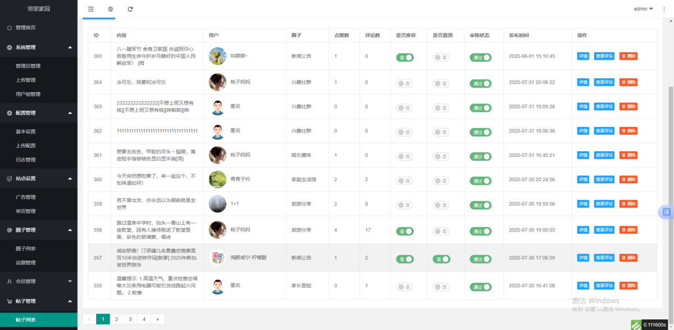
Task: Click the gear icon beside 系统管理
Action: [x=9, y=47]
